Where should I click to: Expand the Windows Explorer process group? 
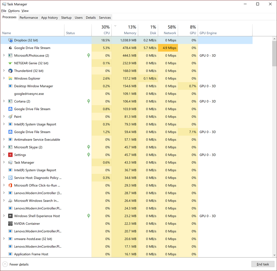coord(4,78)
